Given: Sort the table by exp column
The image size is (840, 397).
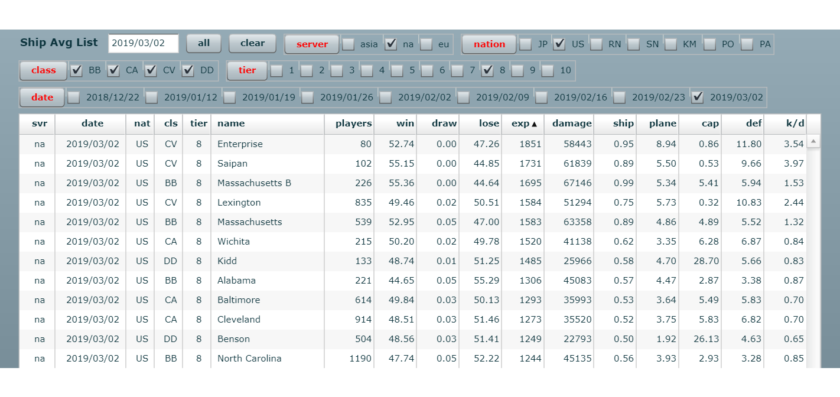Looking at the screenshot, I should point(523,123).
